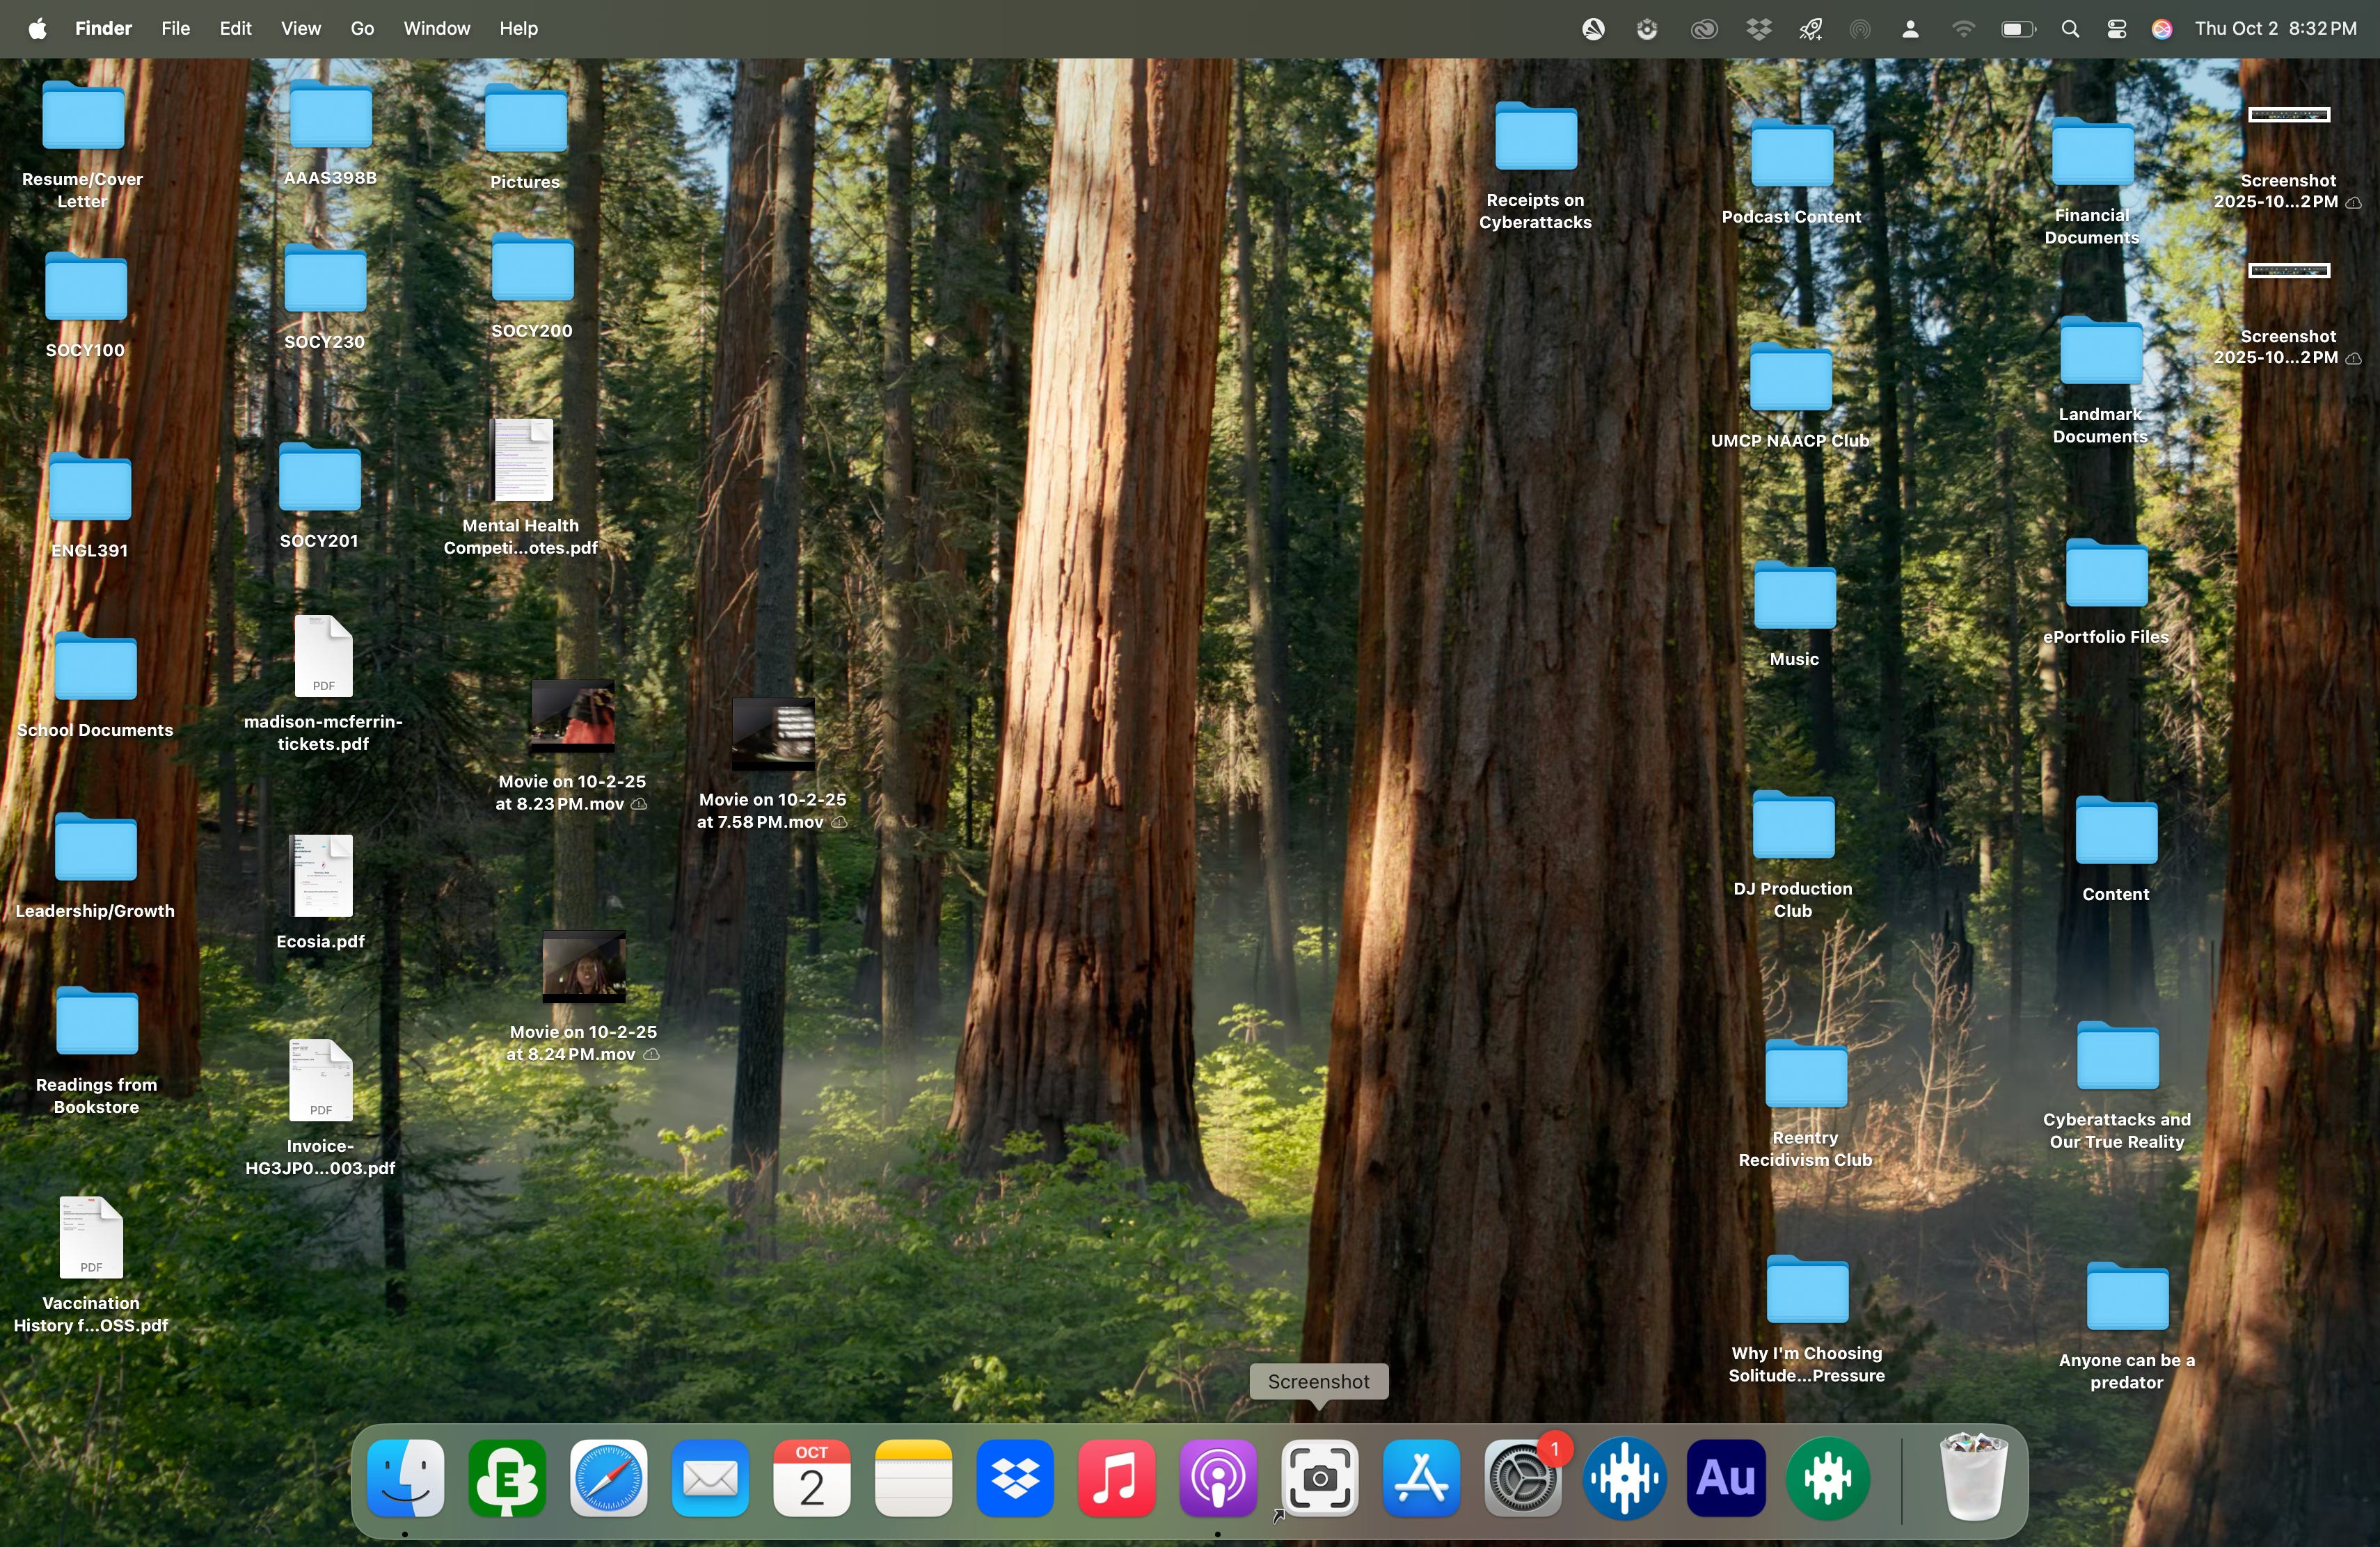Screen dimensions: 2380x1547
Task: Open the Apple menu
Action: [37, 29]
